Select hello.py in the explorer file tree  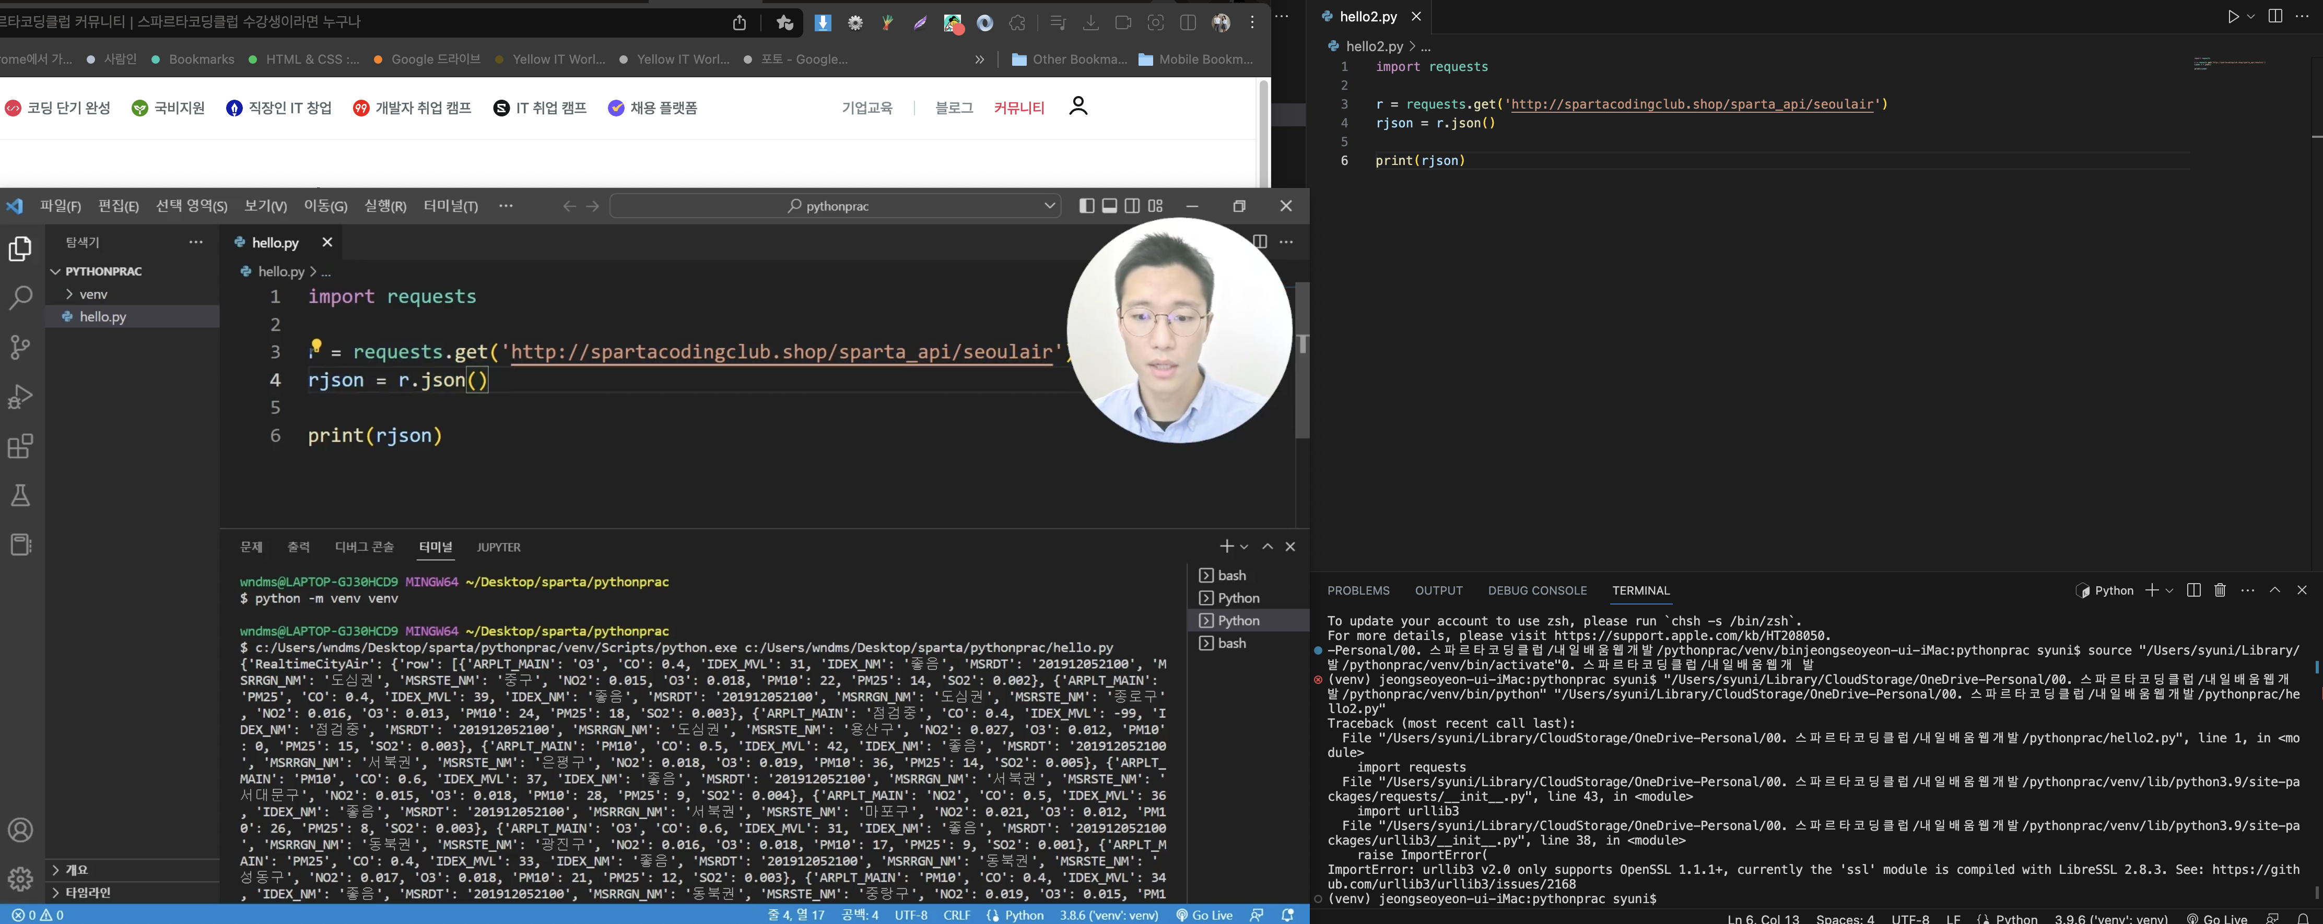point(103,316)
